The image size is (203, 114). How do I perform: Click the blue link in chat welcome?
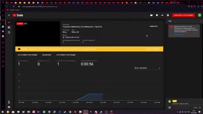click(179, 35)
